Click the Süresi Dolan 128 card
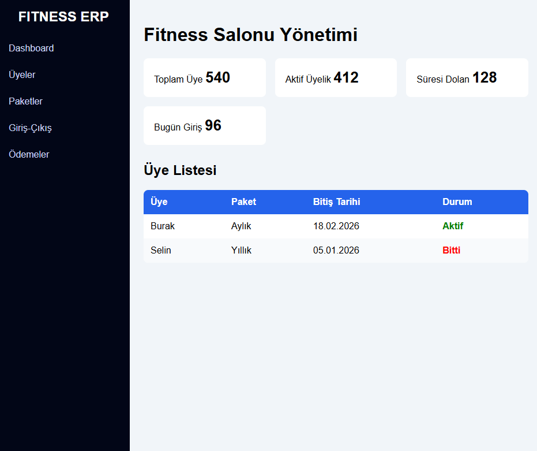The height and width of the screenshot is (451, 537). [467, 78]
